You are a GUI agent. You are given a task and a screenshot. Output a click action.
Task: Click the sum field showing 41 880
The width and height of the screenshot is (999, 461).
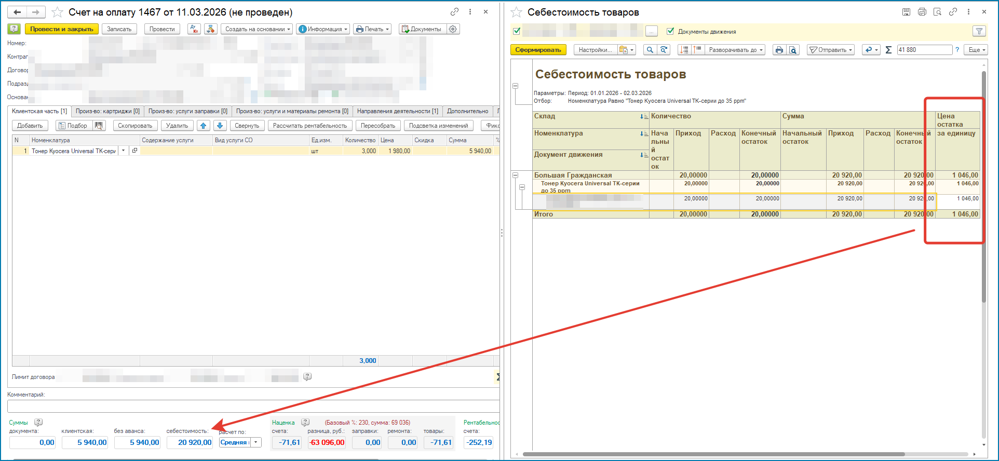coord(924,50)
